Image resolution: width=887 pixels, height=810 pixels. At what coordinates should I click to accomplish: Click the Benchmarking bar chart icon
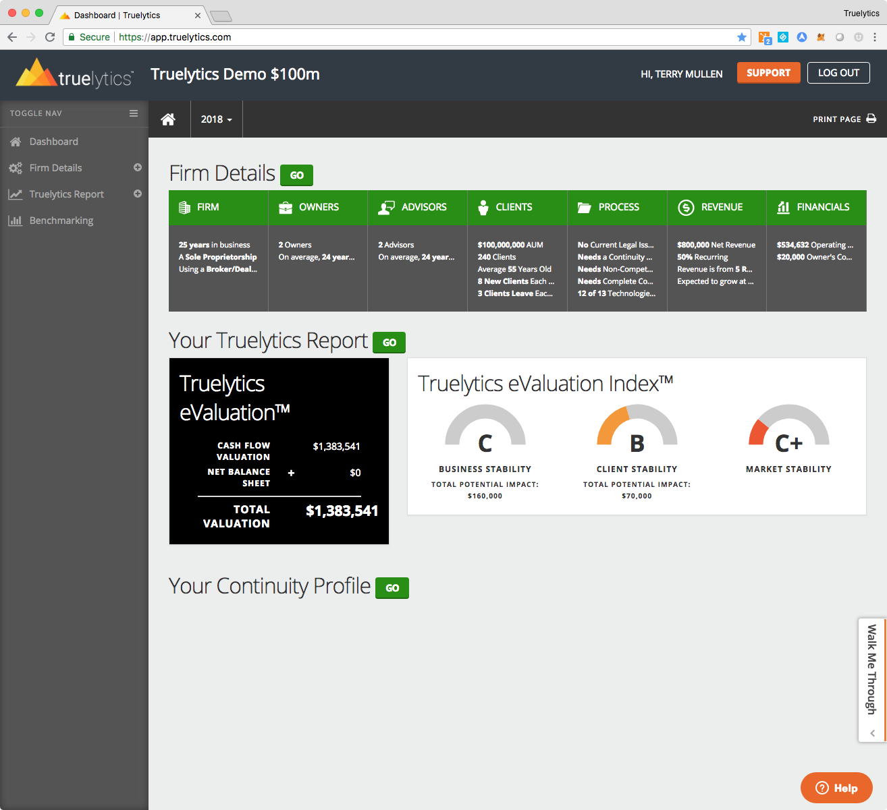[x=16, y=221]
